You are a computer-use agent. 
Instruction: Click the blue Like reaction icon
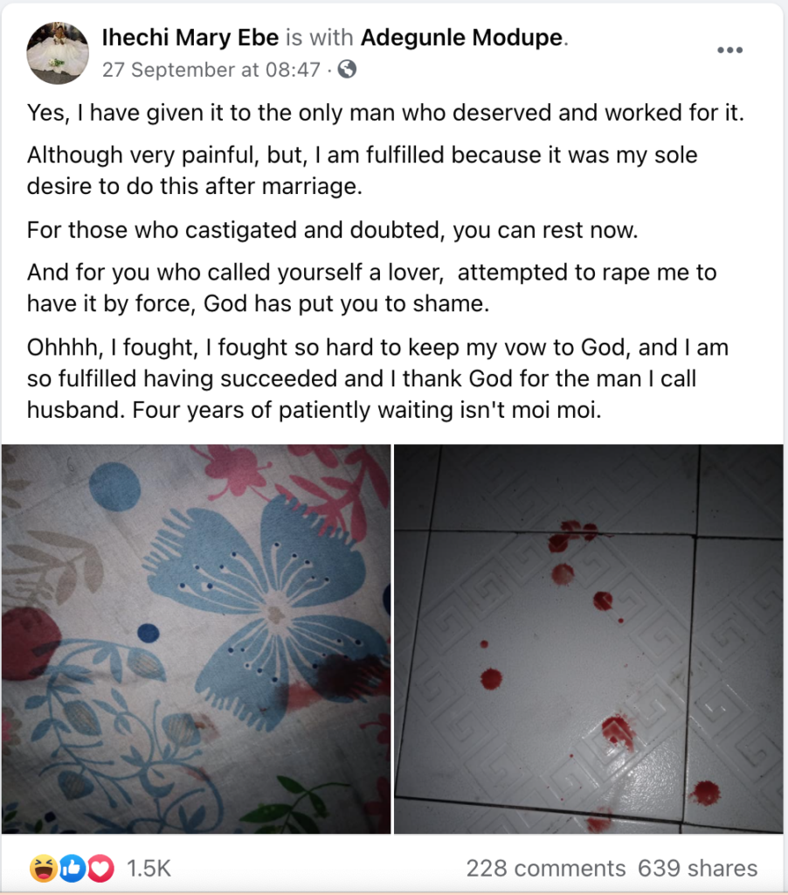click(x=72, y=868)
